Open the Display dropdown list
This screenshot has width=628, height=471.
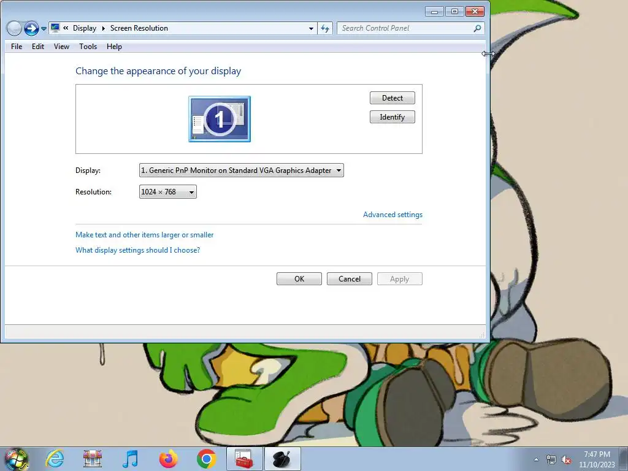point(241,170)
